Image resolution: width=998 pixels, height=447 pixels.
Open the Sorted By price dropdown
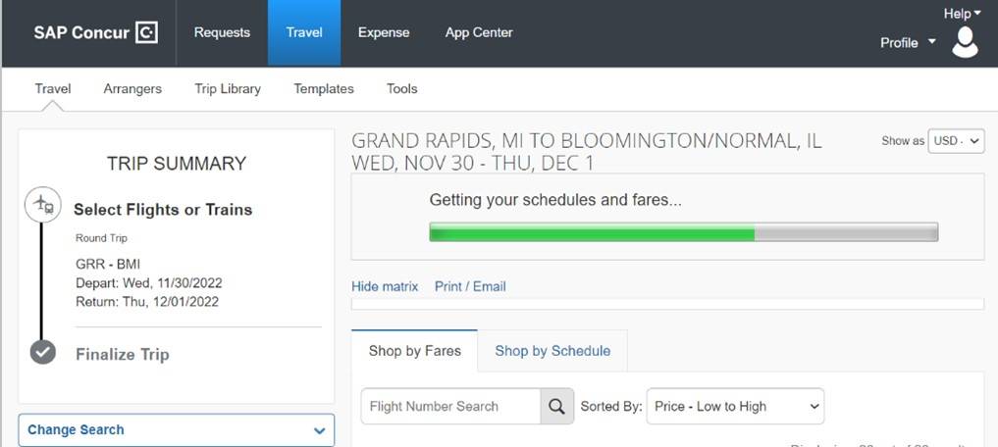coord(735,407)
